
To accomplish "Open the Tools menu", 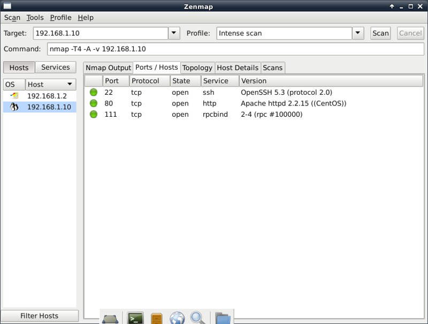I will click(35, 18).
